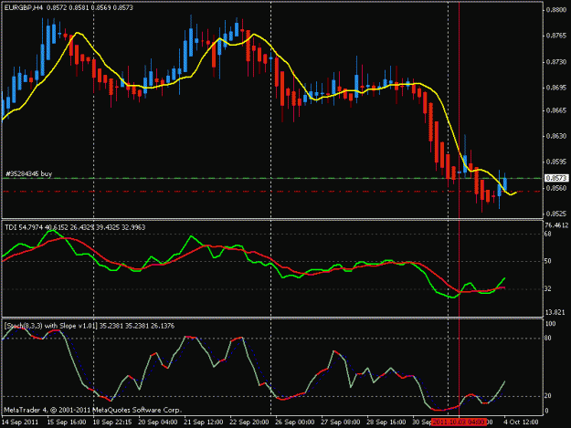Click the Stochastic scale level 100
The width and height of the screenshot is (571, 428).
click(x=550, y=324)
